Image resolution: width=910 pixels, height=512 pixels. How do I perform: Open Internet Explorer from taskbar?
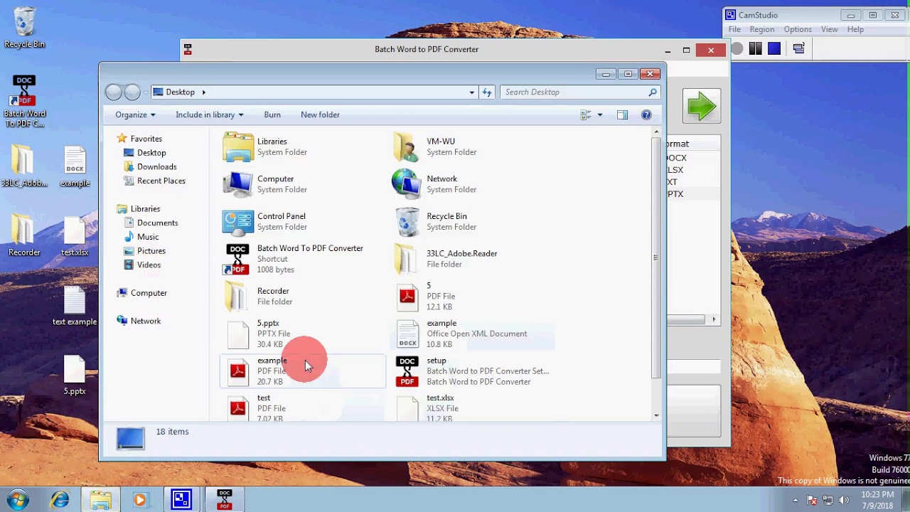(60, 500)
